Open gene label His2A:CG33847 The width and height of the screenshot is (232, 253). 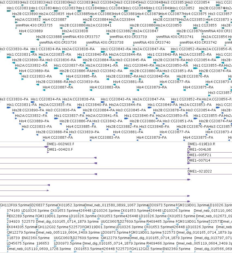145,31
